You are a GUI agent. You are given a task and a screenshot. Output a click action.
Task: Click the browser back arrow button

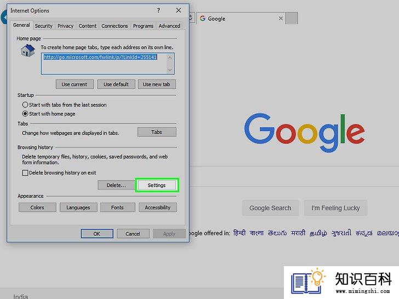[4, 18]
